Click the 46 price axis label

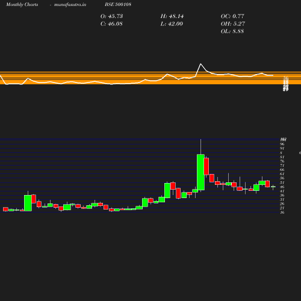pos(282,187)
